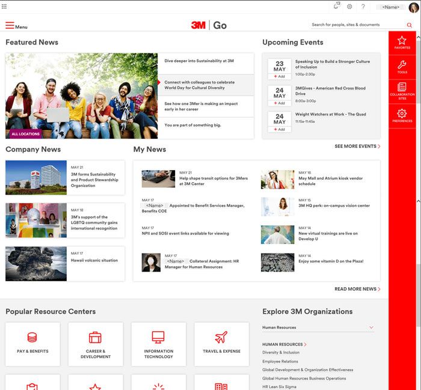
Task: Open Tools wrench in red sidebar
Action: click(x=402, y=67)
